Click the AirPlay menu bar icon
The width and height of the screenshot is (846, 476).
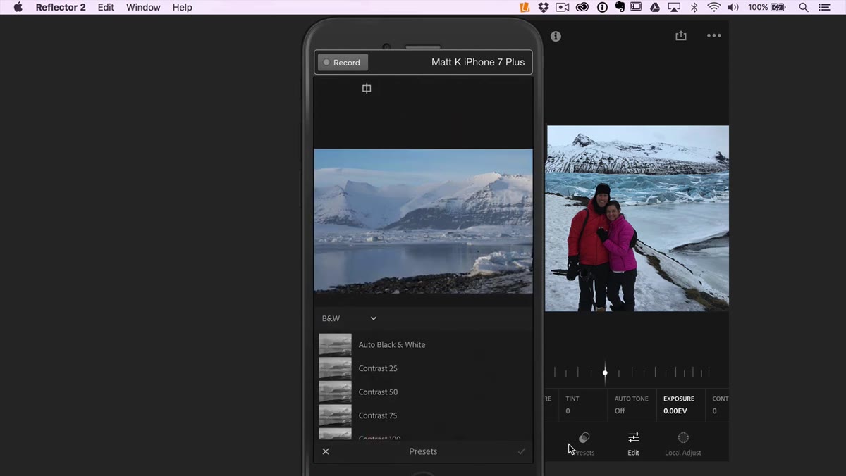pos(674,7)
